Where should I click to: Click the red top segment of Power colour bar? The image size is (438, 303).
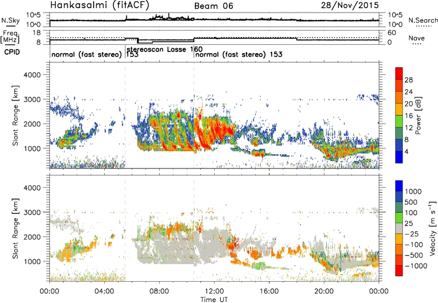(399, 74)
